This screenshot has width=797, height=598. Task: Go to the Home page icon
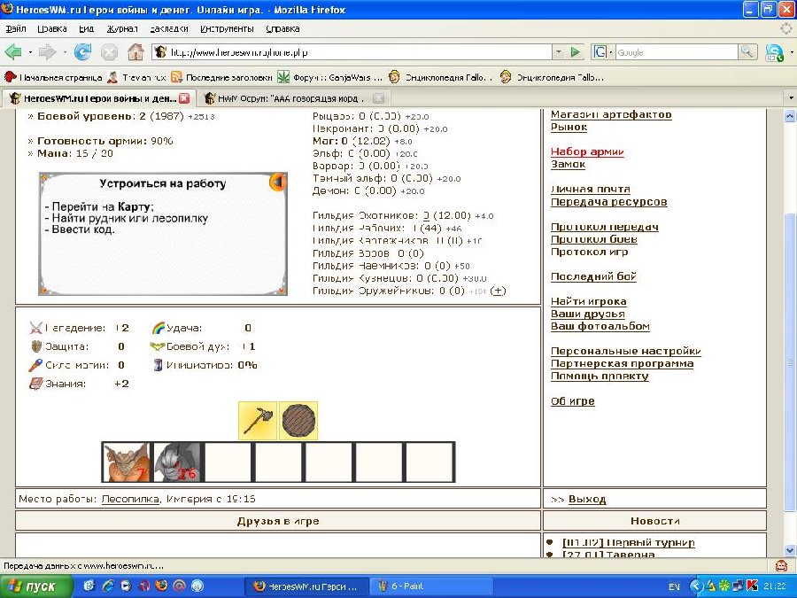click(135, 52)
